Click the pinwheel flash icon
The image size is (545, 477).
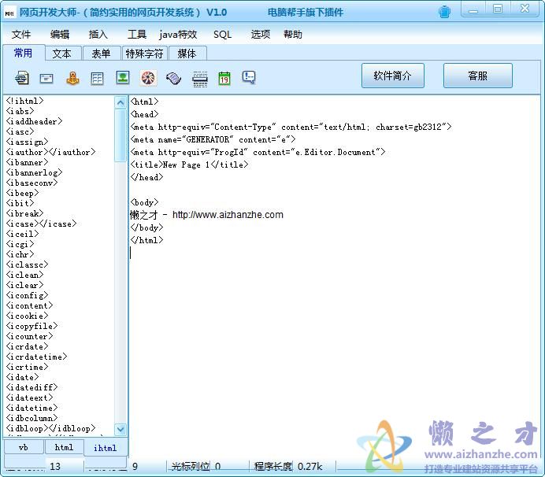tap(148, 78)
